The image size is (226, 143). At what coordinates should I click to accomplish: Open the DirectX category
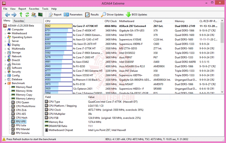[x=16, y=60]
